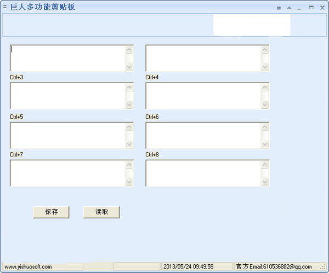
Task: Click the Read (读取) button
Action: (101, 212)
